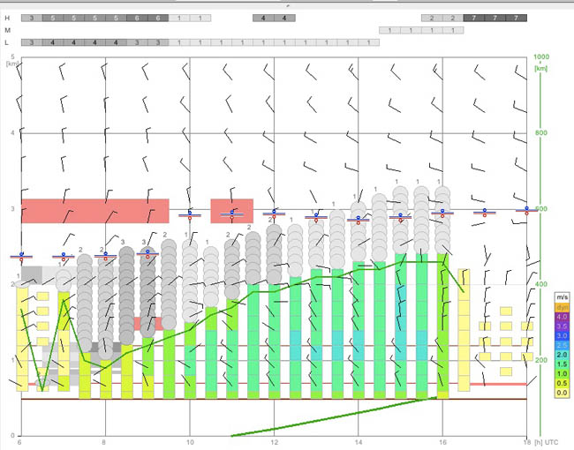This screenshot has height=450, width=574.
Task: Click the yellow 0.5 legend swatch
Action: point(561,383)
